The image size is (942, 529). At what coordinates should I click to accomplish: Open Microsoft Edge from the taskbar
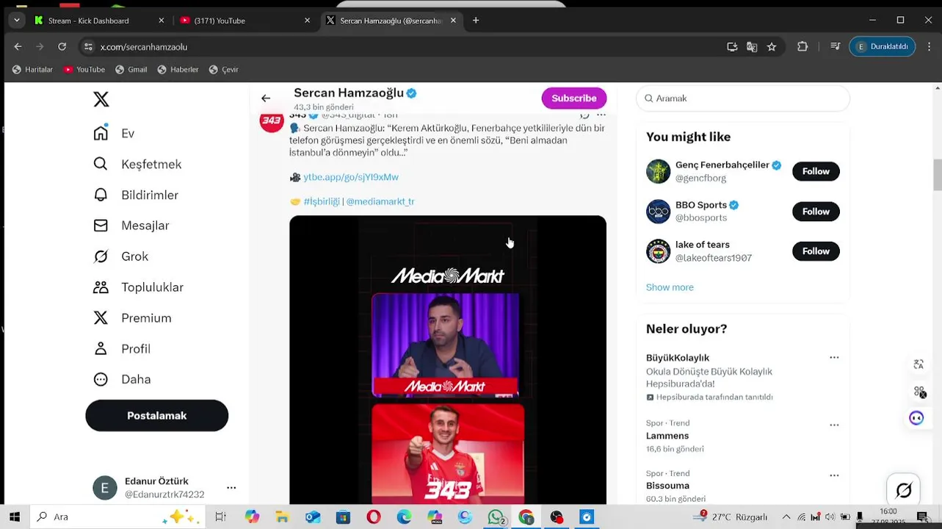pos(405,517)
